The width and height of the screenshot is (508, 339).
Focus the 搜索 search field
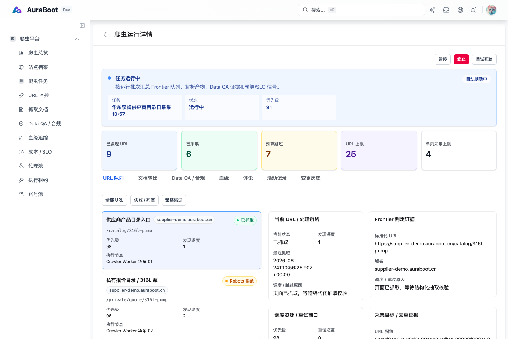362,10
